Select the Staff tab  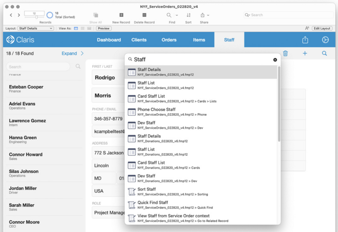(229, 40)
